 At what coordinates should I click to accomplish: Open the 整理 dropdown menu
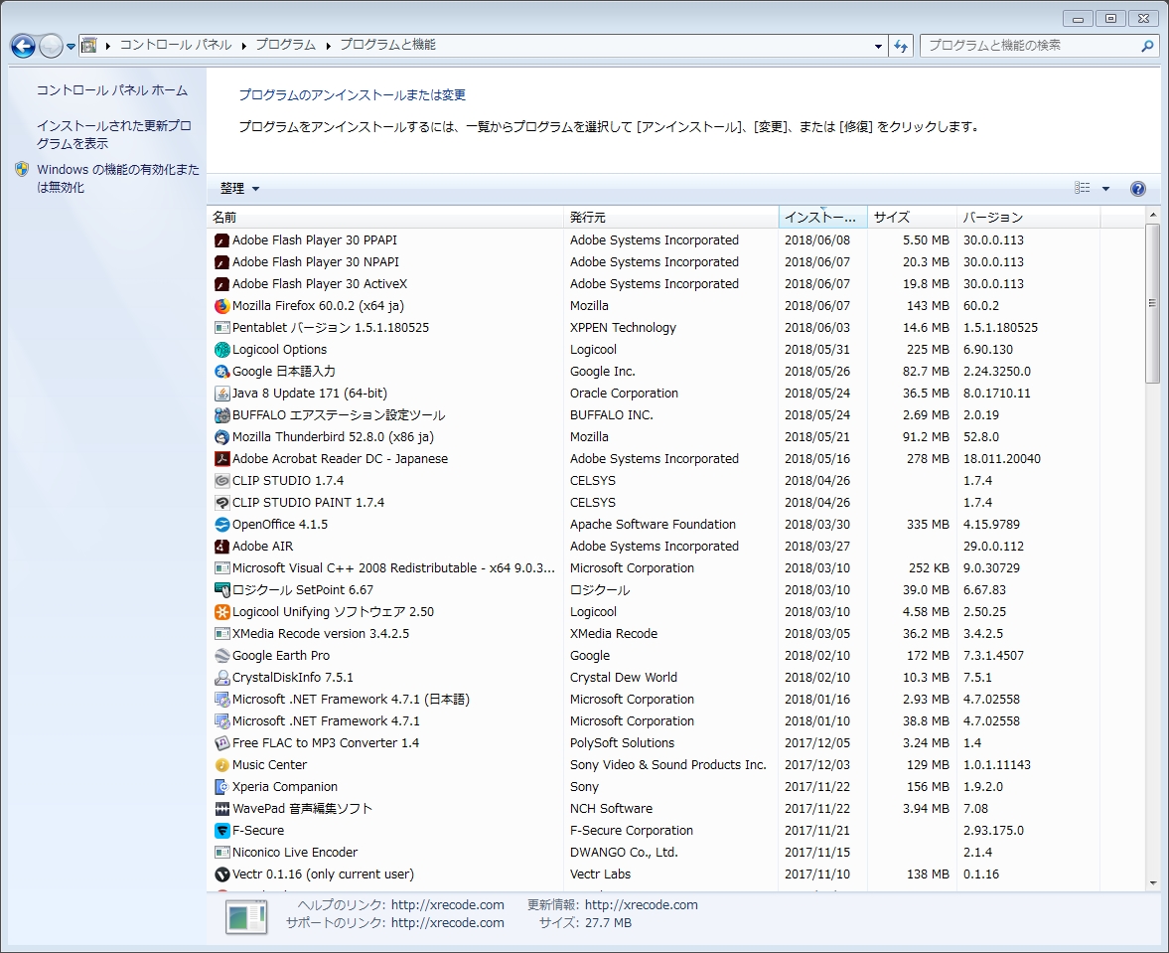tap(239, 189)
